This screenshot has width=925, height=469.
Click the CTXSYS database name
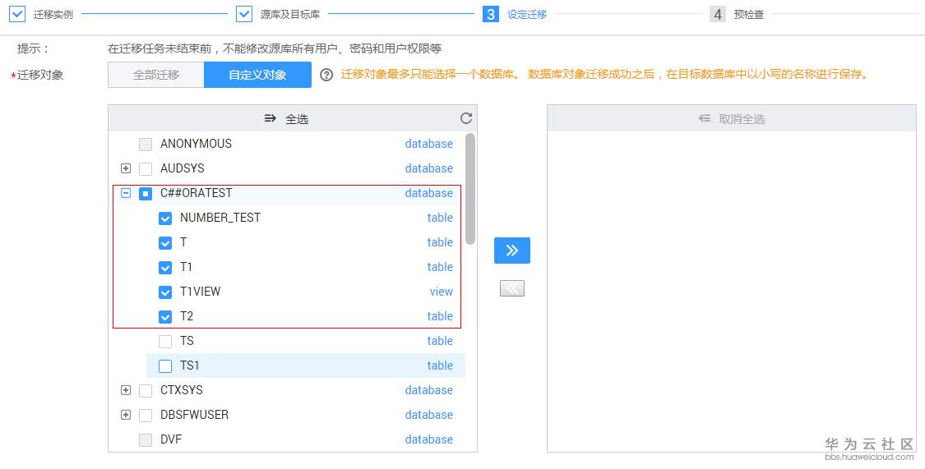[x=181, y=390]
